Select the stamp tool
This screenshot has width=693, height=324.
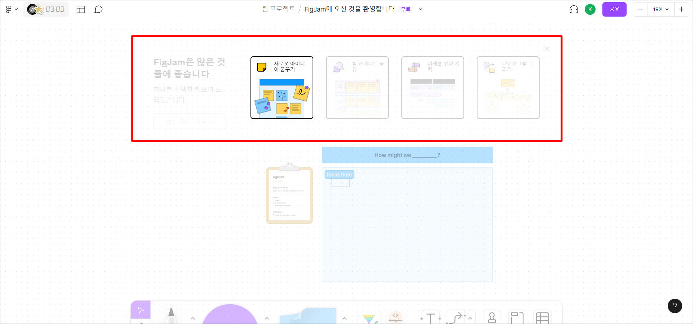tap(492, 318)
